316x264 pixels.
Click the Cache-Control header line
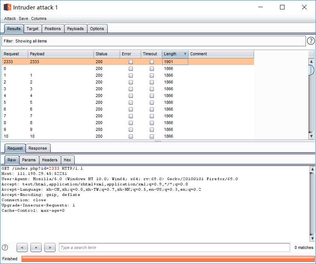tap(33, 211)
